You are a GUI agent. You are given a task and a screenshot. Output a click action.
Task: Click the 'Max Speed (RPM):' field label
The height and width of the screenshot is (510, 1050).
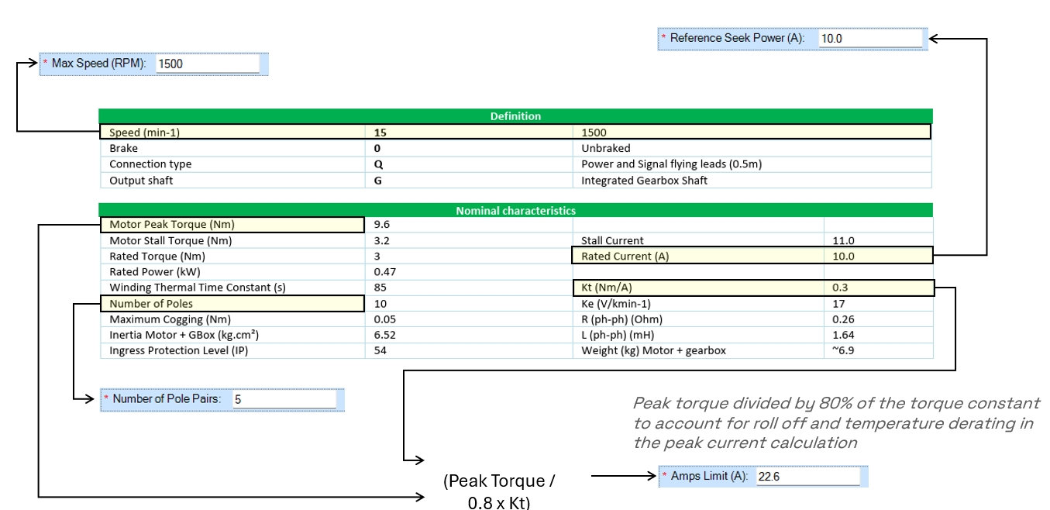coord(98,64)
